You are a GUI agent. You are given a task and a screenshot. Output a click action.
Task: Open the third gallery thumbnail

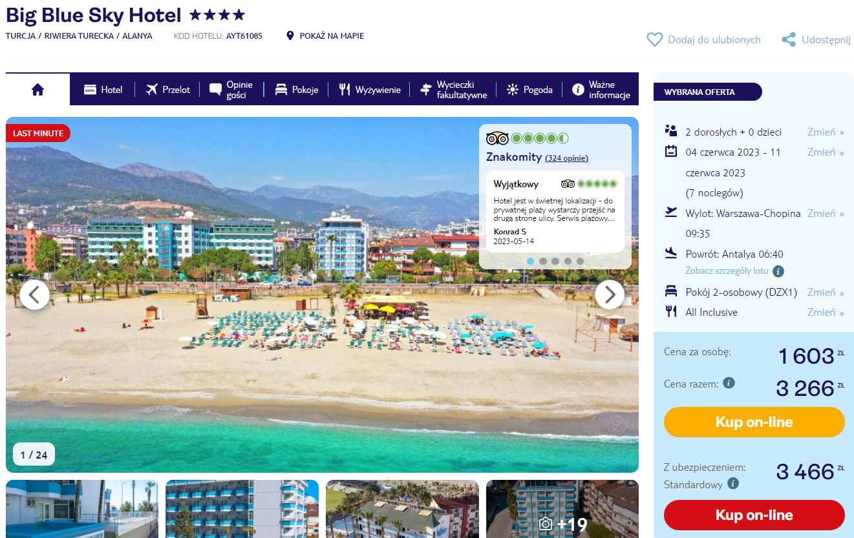tap(402, 509)
